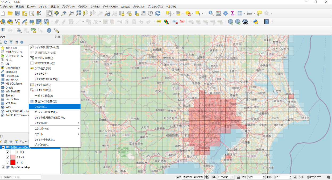Select the Pan Map hand tool

pos(49,13)
